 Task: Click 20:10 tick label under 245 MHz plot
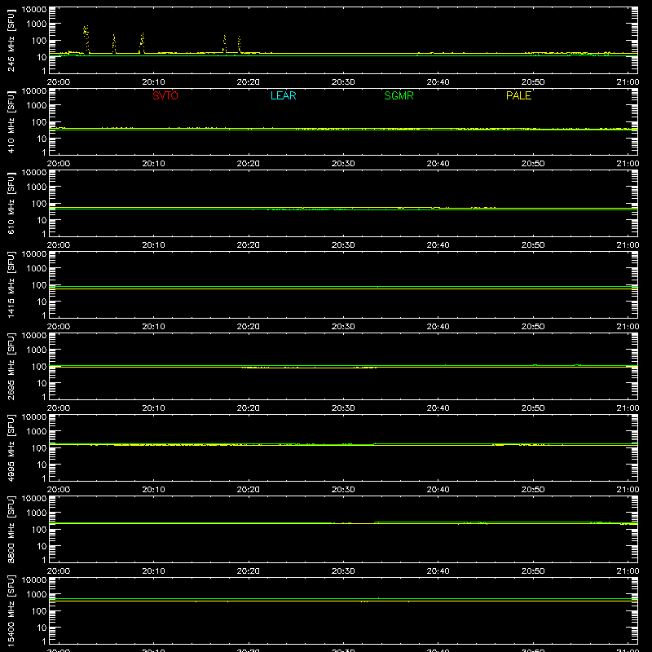tap(153, 82)
